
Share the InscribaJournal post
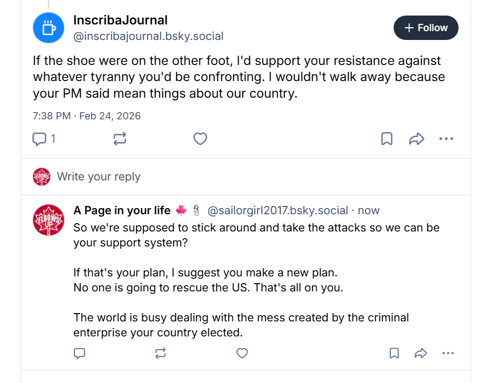pyautogui.click(x=416, y=139)
